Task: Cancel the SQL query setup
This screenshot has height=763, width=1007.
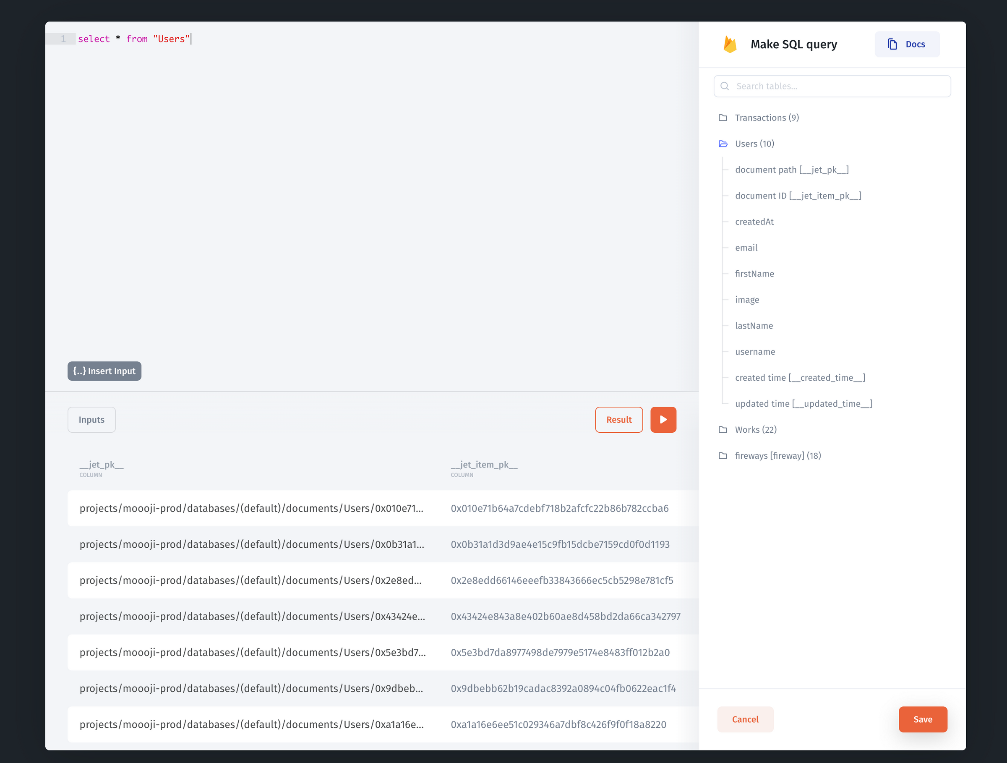Action: 745,719
